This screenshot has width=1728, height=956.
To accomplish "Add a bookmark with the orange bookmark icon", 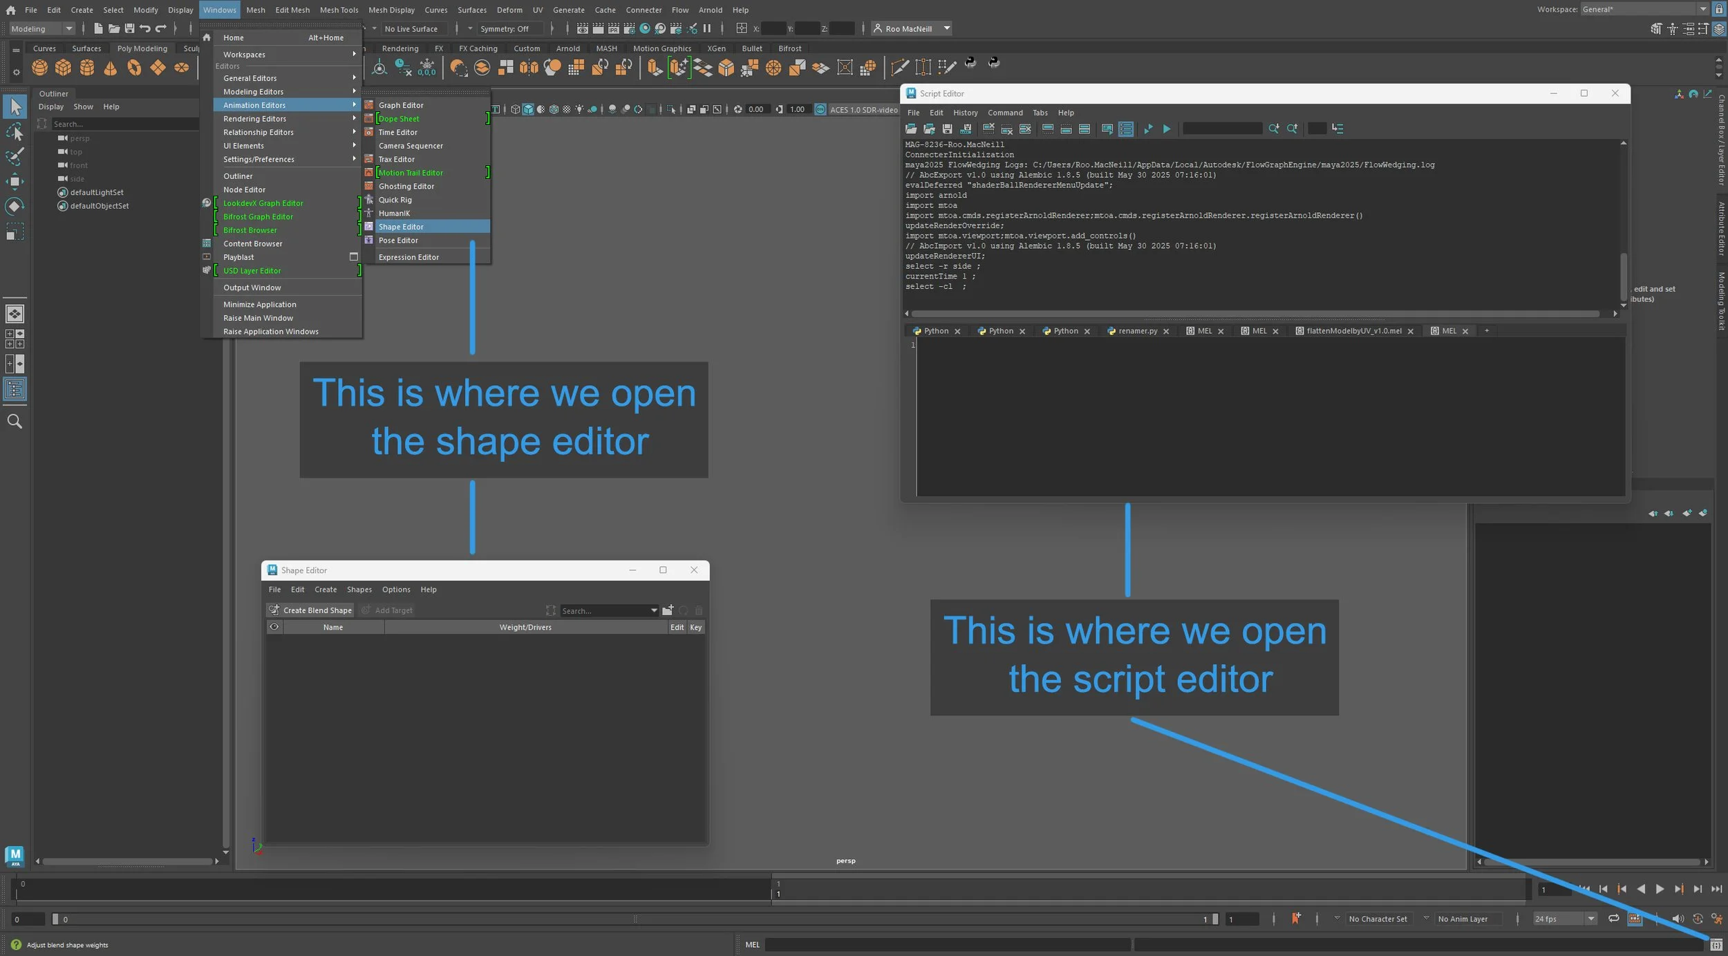I will tap(1296, 918).
